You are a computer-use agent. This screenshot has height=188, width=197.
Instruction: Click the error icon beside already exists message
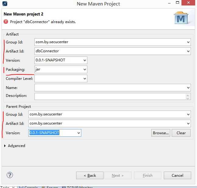point(6,22)
